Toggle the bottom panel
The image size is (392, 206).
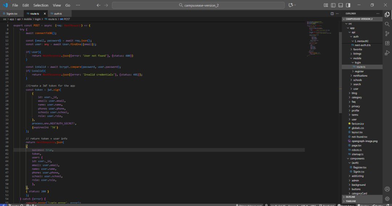pos(340,5)
